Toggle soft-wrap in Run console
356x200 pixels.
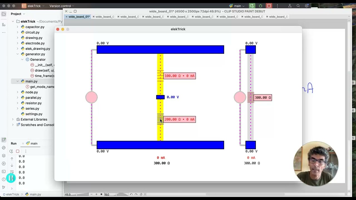[12, 172]
